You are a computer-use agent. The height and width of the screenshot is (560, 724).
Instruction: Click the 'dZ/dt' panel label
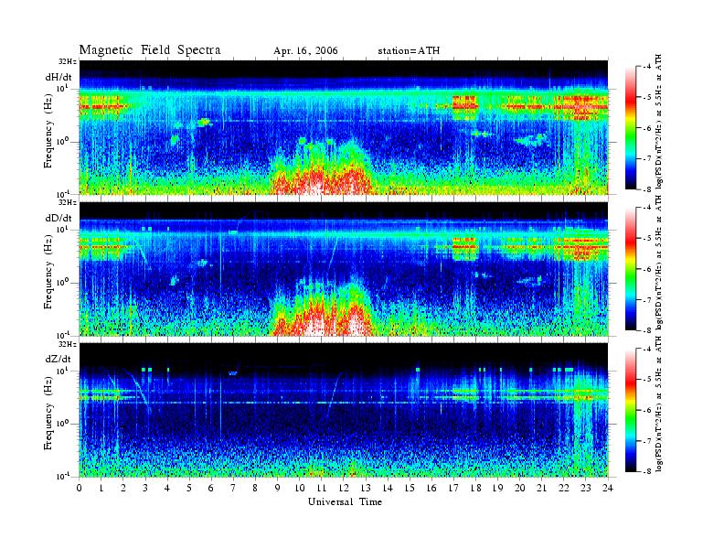[x=59, y=359]
